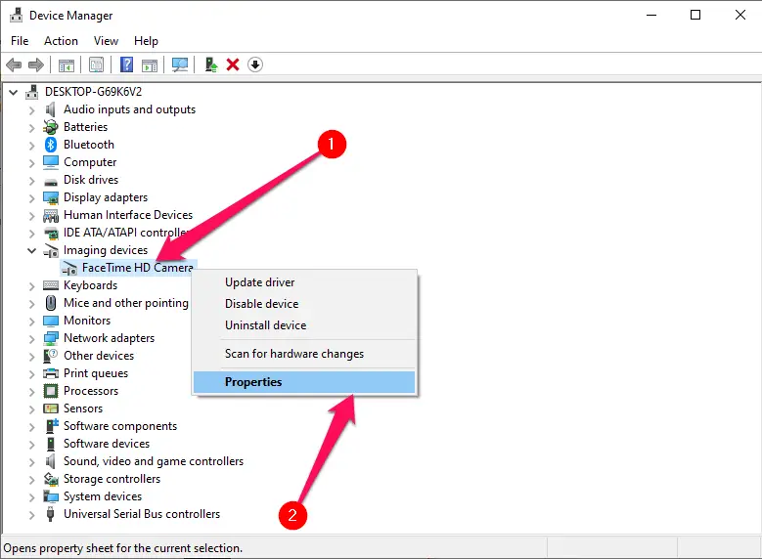Screen dimensions: 762x559
Task: Click Disable device down-arrow toolbar icon
Action: (x=255, y=64)
